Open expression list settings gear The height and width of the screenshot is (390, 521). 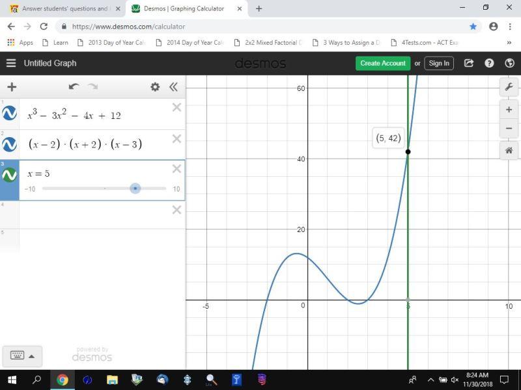pyautogui.click(x=155, y=87)
